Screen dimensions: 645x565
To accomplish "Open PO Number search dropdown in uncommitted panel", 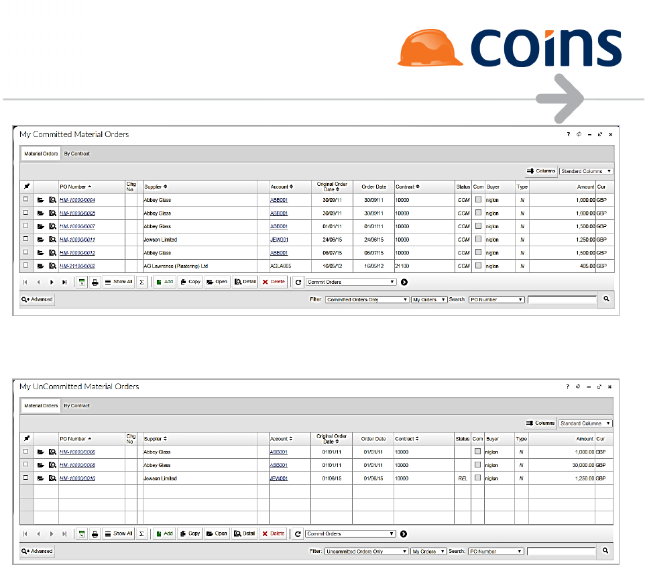I will tap(495, 552).
